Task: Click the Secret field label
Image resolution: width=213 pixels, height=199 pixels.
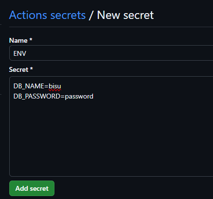Action: (x=18, y=69)
